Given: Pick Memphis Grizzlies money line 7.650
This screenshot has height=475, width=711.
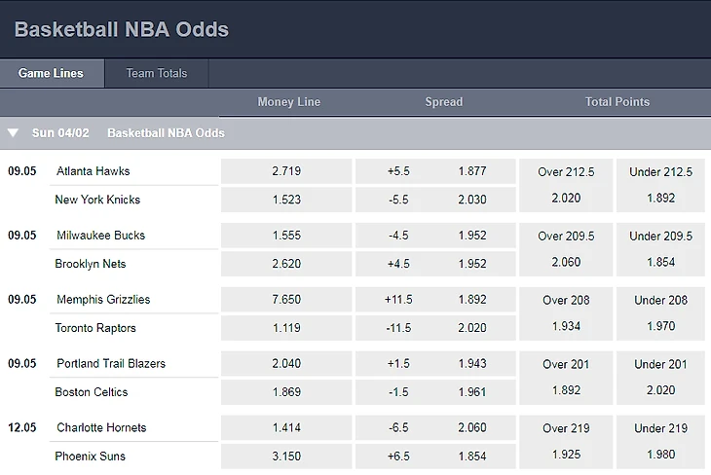Looking at the screenshot, I should click(x=286, y=299).
